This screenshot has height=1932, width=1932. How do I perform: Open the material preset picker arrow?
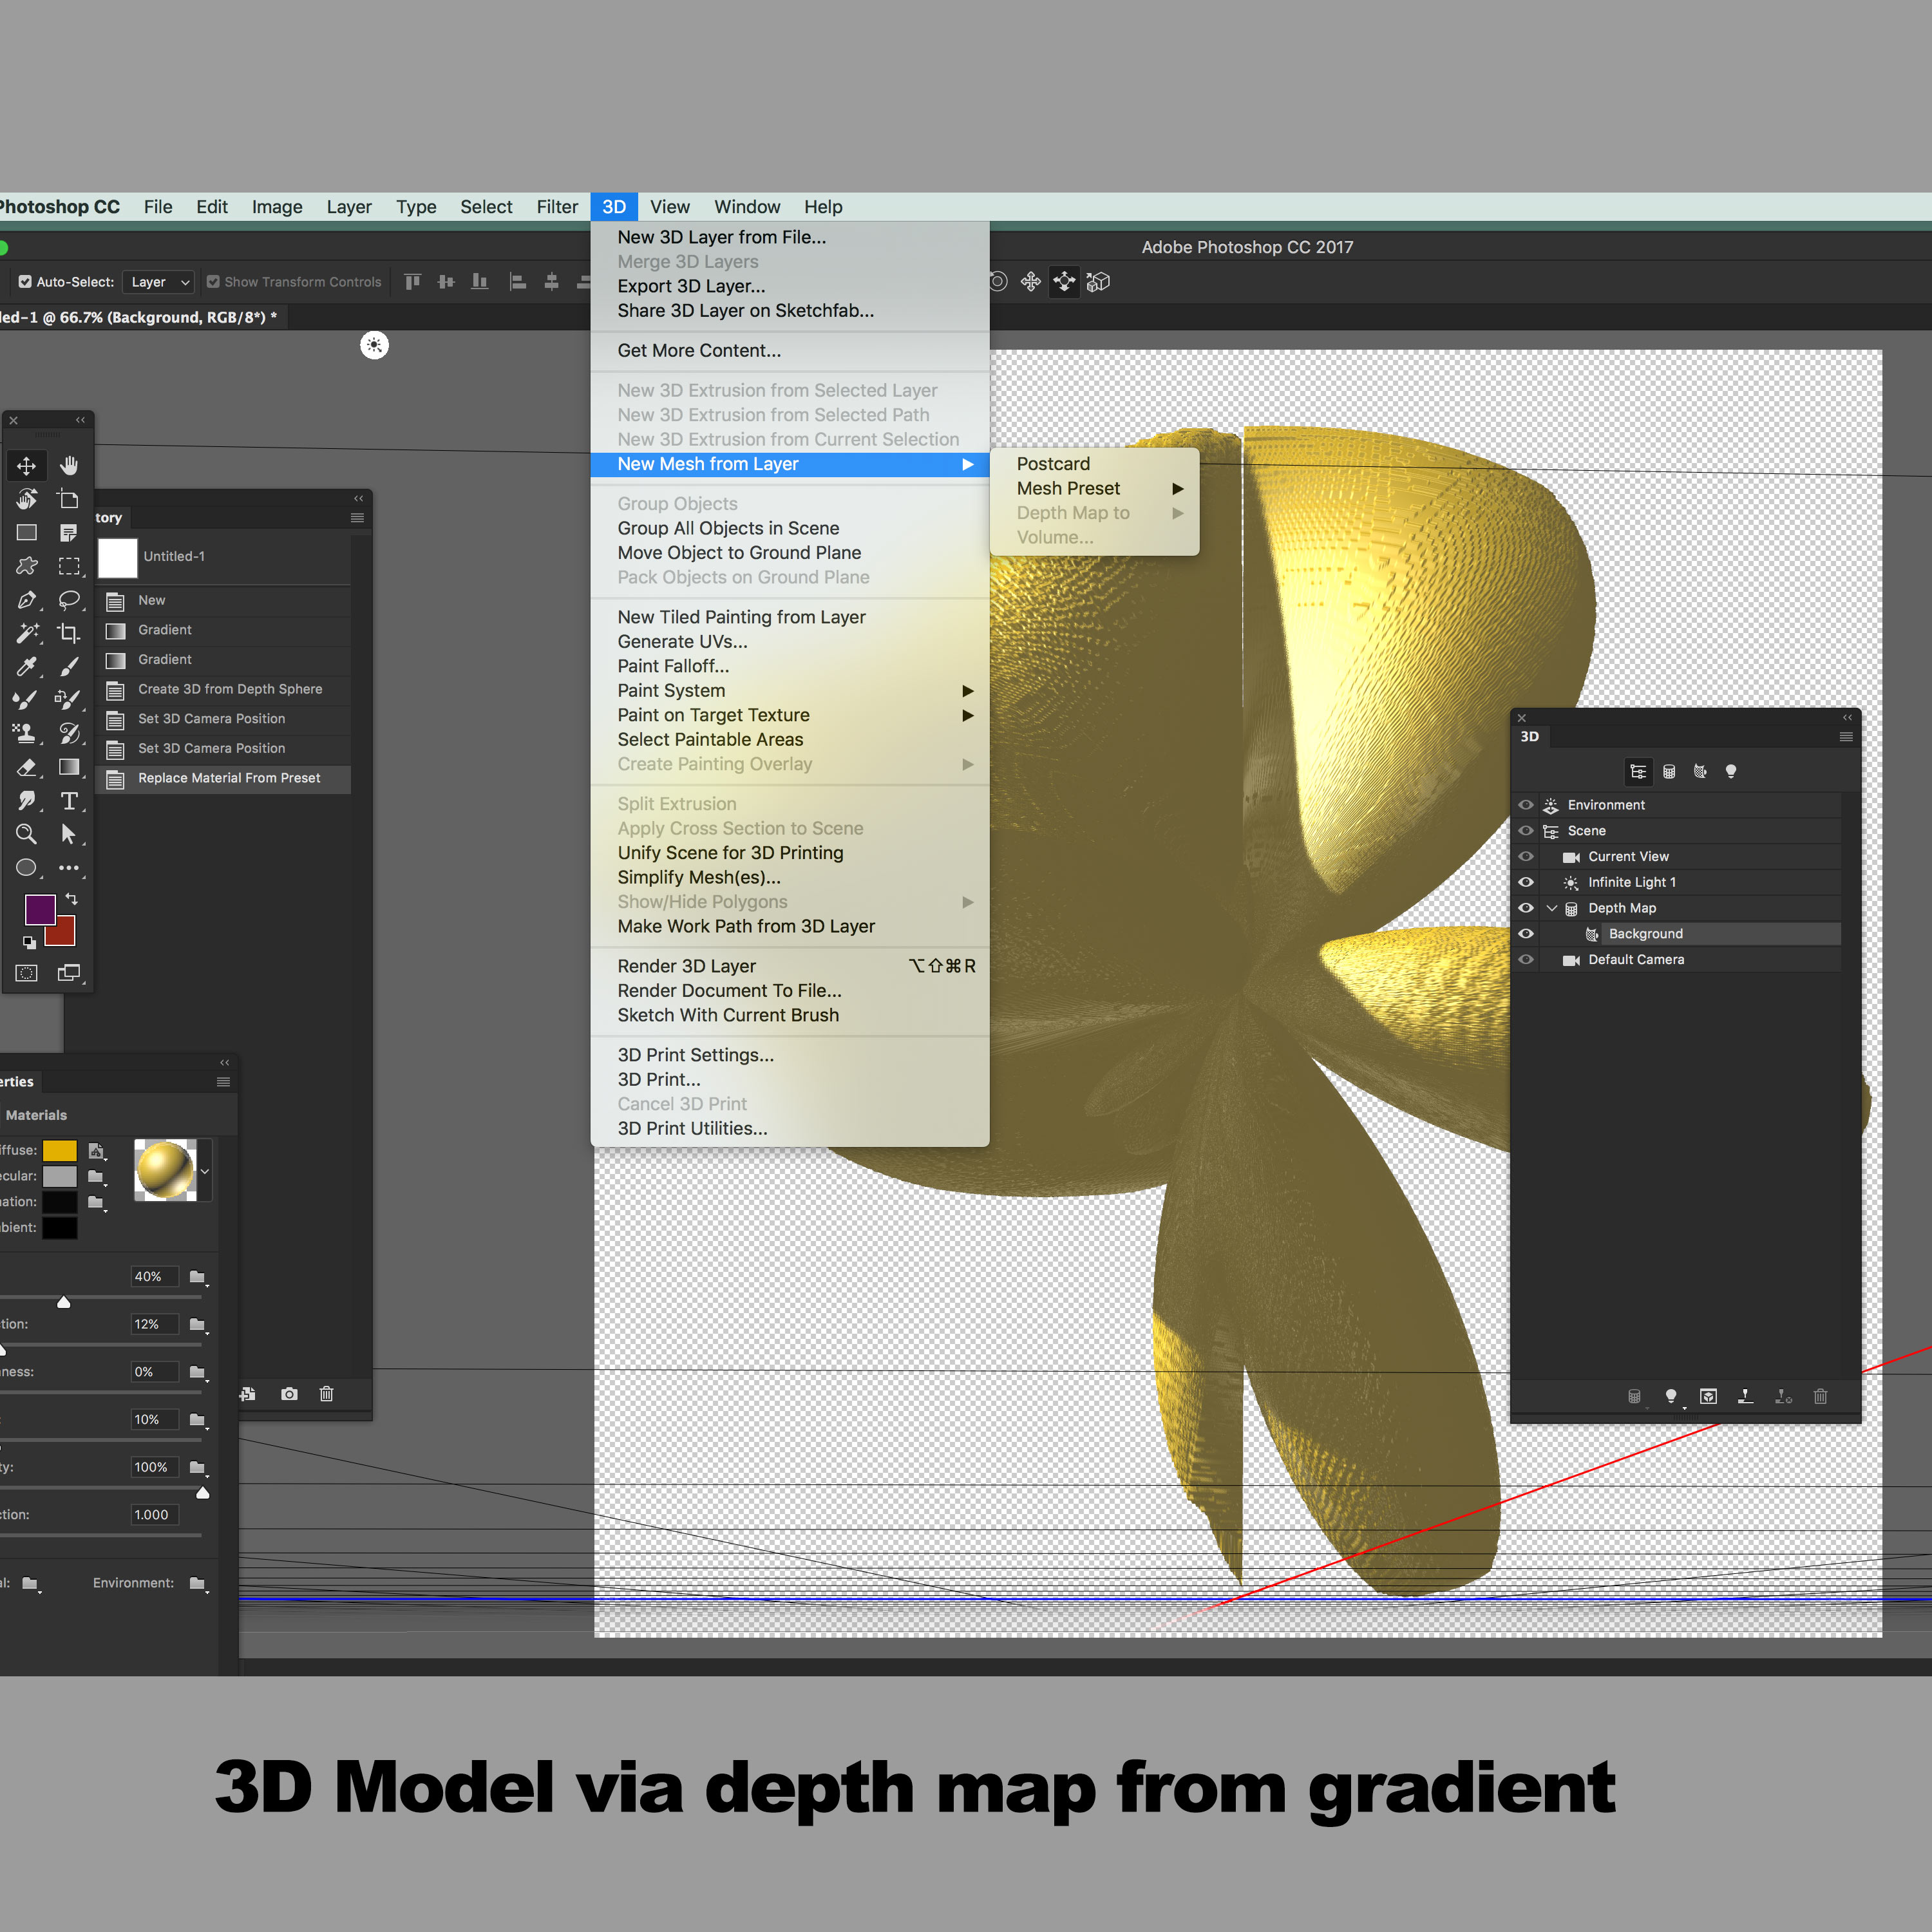[205, 1171]
